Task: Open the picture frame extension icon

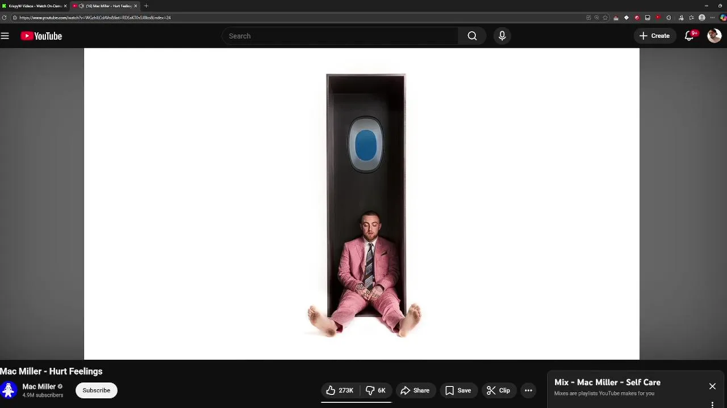Action: (647, 18)
